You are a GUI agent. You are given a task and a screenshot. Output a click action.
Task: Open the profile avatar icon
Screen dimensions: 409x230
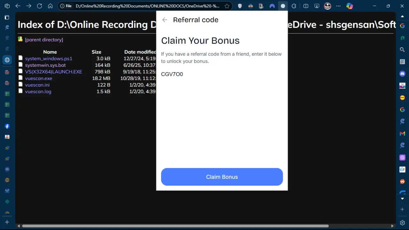click(x=328, y=6)
